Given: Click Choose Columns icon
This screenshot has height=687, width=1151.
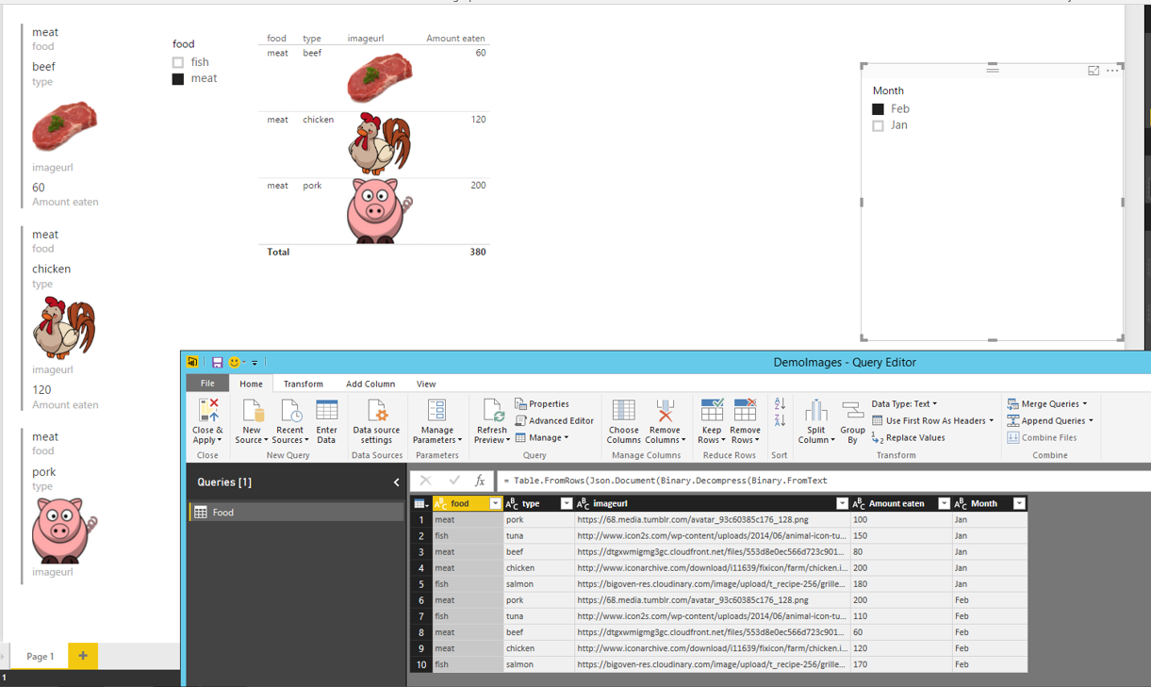Looking at the screenshot, I should [x=623, y=411].
